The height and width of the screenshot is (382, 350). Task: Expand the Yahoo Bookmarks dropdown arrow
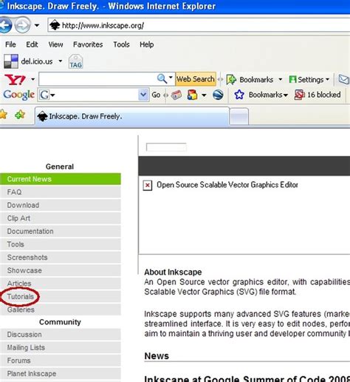click(280, 79)
